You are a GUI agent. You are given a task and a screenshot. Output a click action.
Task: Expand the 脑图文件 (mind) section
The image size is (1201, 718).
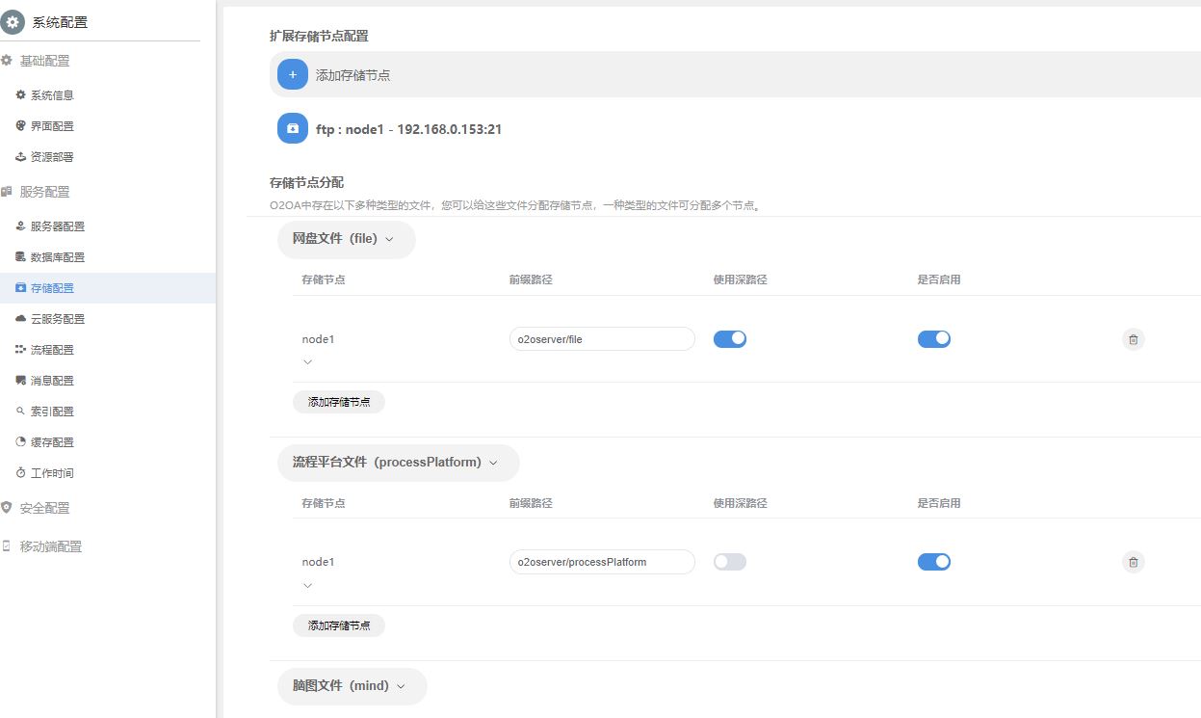click(x=352, y=686)
